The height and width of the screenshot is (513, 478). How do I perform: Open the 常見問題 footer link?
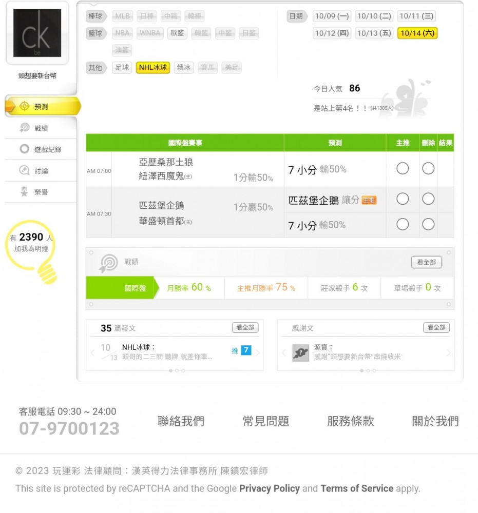tap(265, 421)
